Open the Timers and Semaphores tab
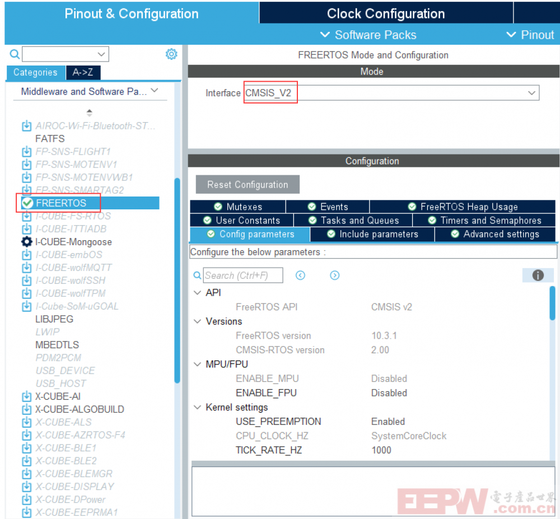This screenshot has height=519, width=560. 484,220
